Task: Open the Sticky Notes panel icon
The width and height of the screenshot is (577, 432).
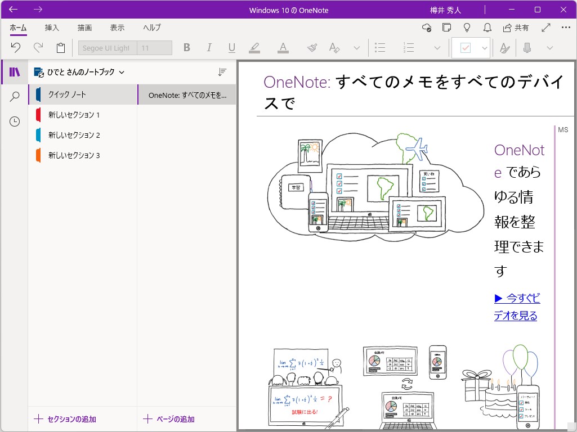Action: pyautogui.click(x=446, y=27)
